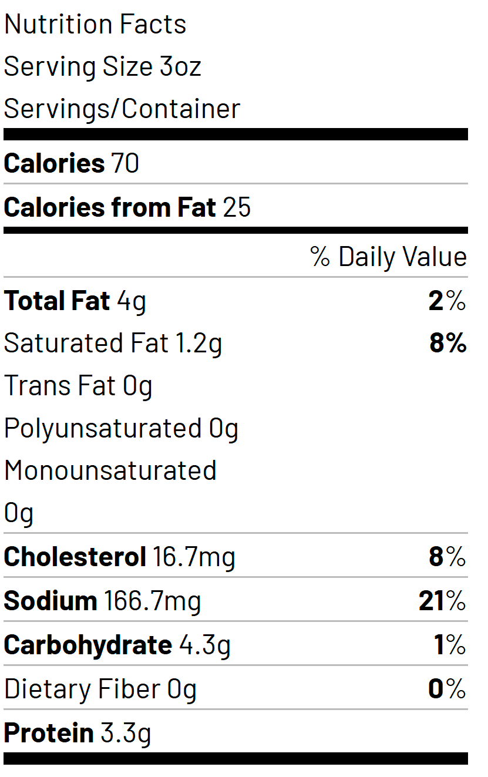The image size is (488, 777).
Task: Click the Total Fat 4g label
Action: coord(75,301)
